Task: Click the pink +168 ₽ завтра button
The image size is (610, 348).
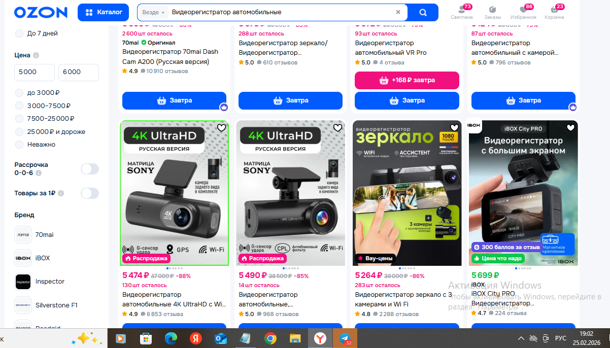Action: click(x=407, y=80)
